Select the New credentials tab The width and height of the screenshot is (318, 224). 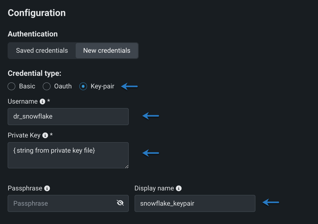[107, 51]
